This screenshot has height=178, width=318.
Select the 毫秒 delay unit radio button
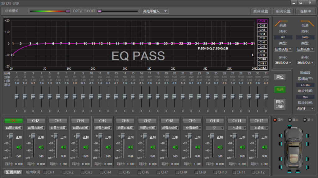(x=275, y=120)
